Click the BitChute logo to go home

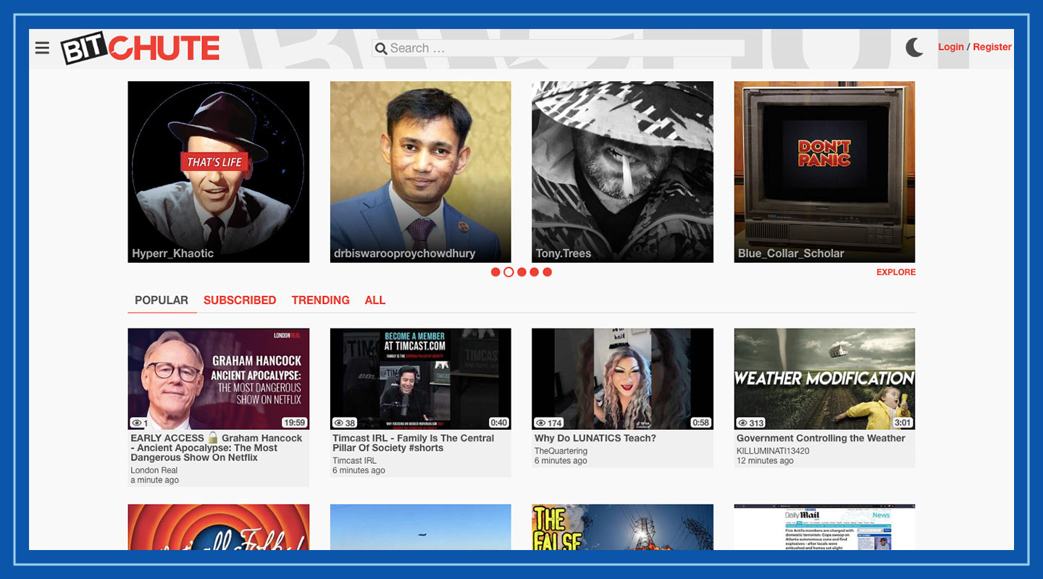(140, 48)
